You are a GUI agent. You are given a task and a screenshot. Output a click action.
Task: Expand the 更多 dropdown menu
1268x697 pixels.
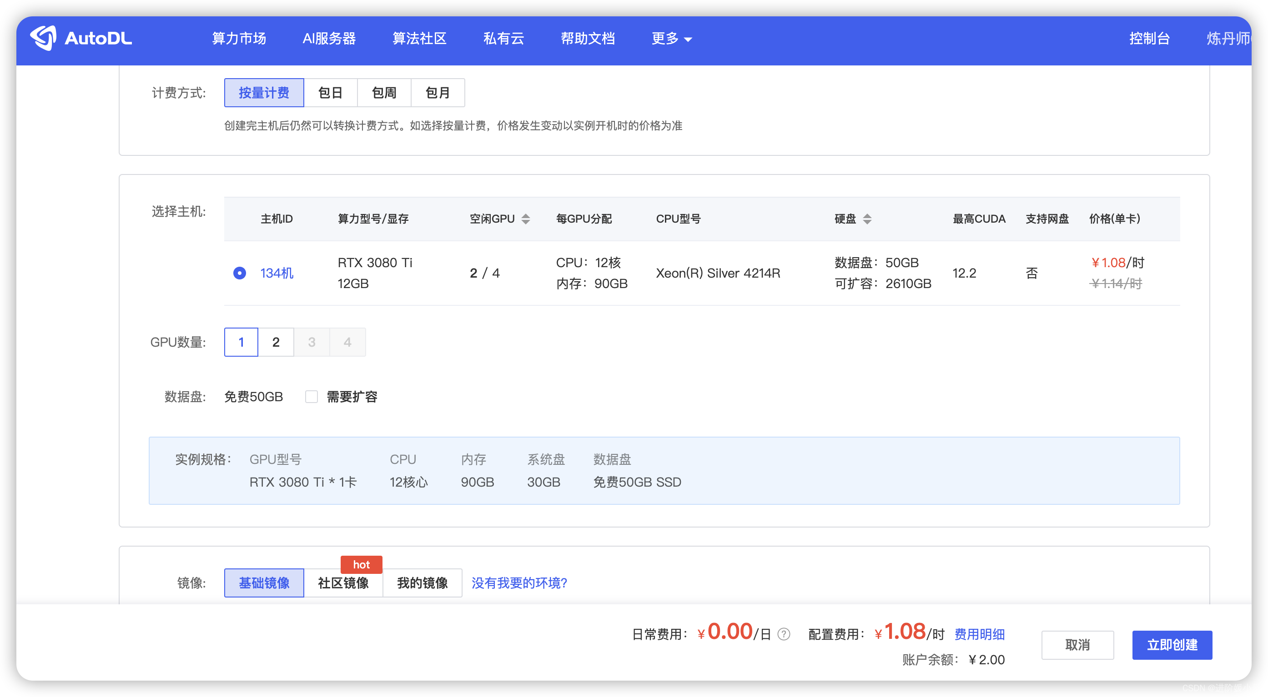(x=671, y=38)
